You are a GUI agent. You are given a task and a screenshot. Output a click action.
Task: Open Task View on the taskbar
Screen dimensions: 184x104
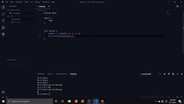(x=62, y=101)
